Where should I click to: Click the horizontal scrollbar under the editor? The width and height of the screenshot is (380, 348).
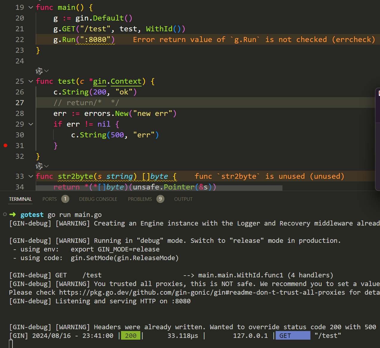coord(159,188)
